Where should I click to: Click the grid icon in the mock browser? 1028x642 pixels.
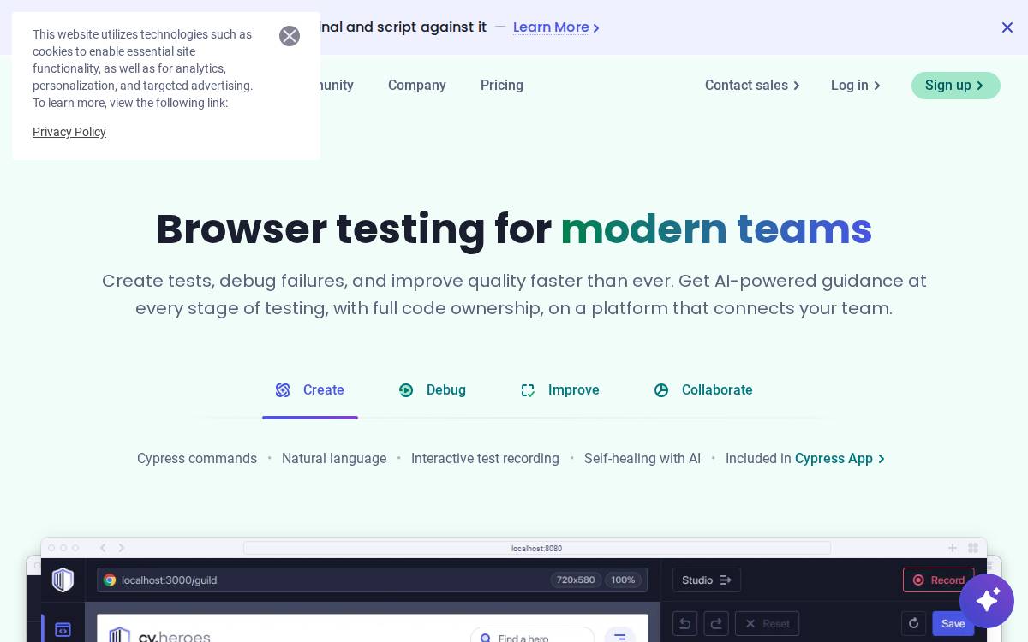(973, 548)
